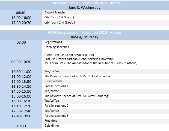Select the "Registrations" entry
The image size is (169, 131).
pyautogui.click(x=53, y=42)
